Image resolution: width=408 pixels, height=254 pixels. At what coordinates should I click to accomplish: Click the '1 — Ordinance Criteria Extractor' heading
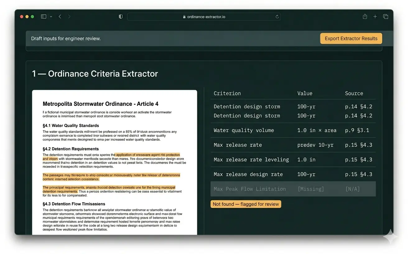(95, 74)
